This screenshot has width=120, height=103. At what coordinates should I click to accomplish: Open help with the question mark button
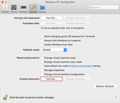(116, 97)
